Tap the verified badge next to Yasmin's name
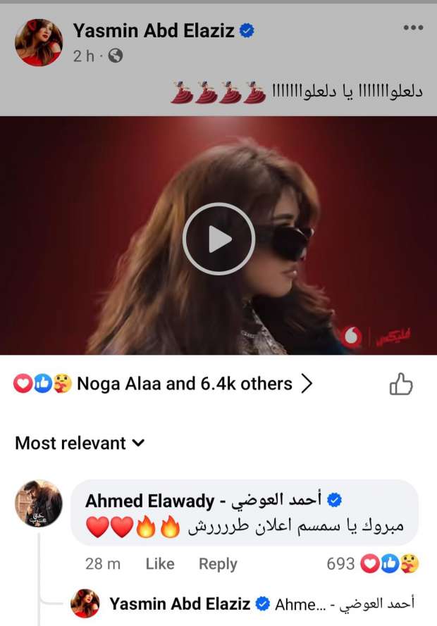437x626 pixels. [x=247, y=31]
